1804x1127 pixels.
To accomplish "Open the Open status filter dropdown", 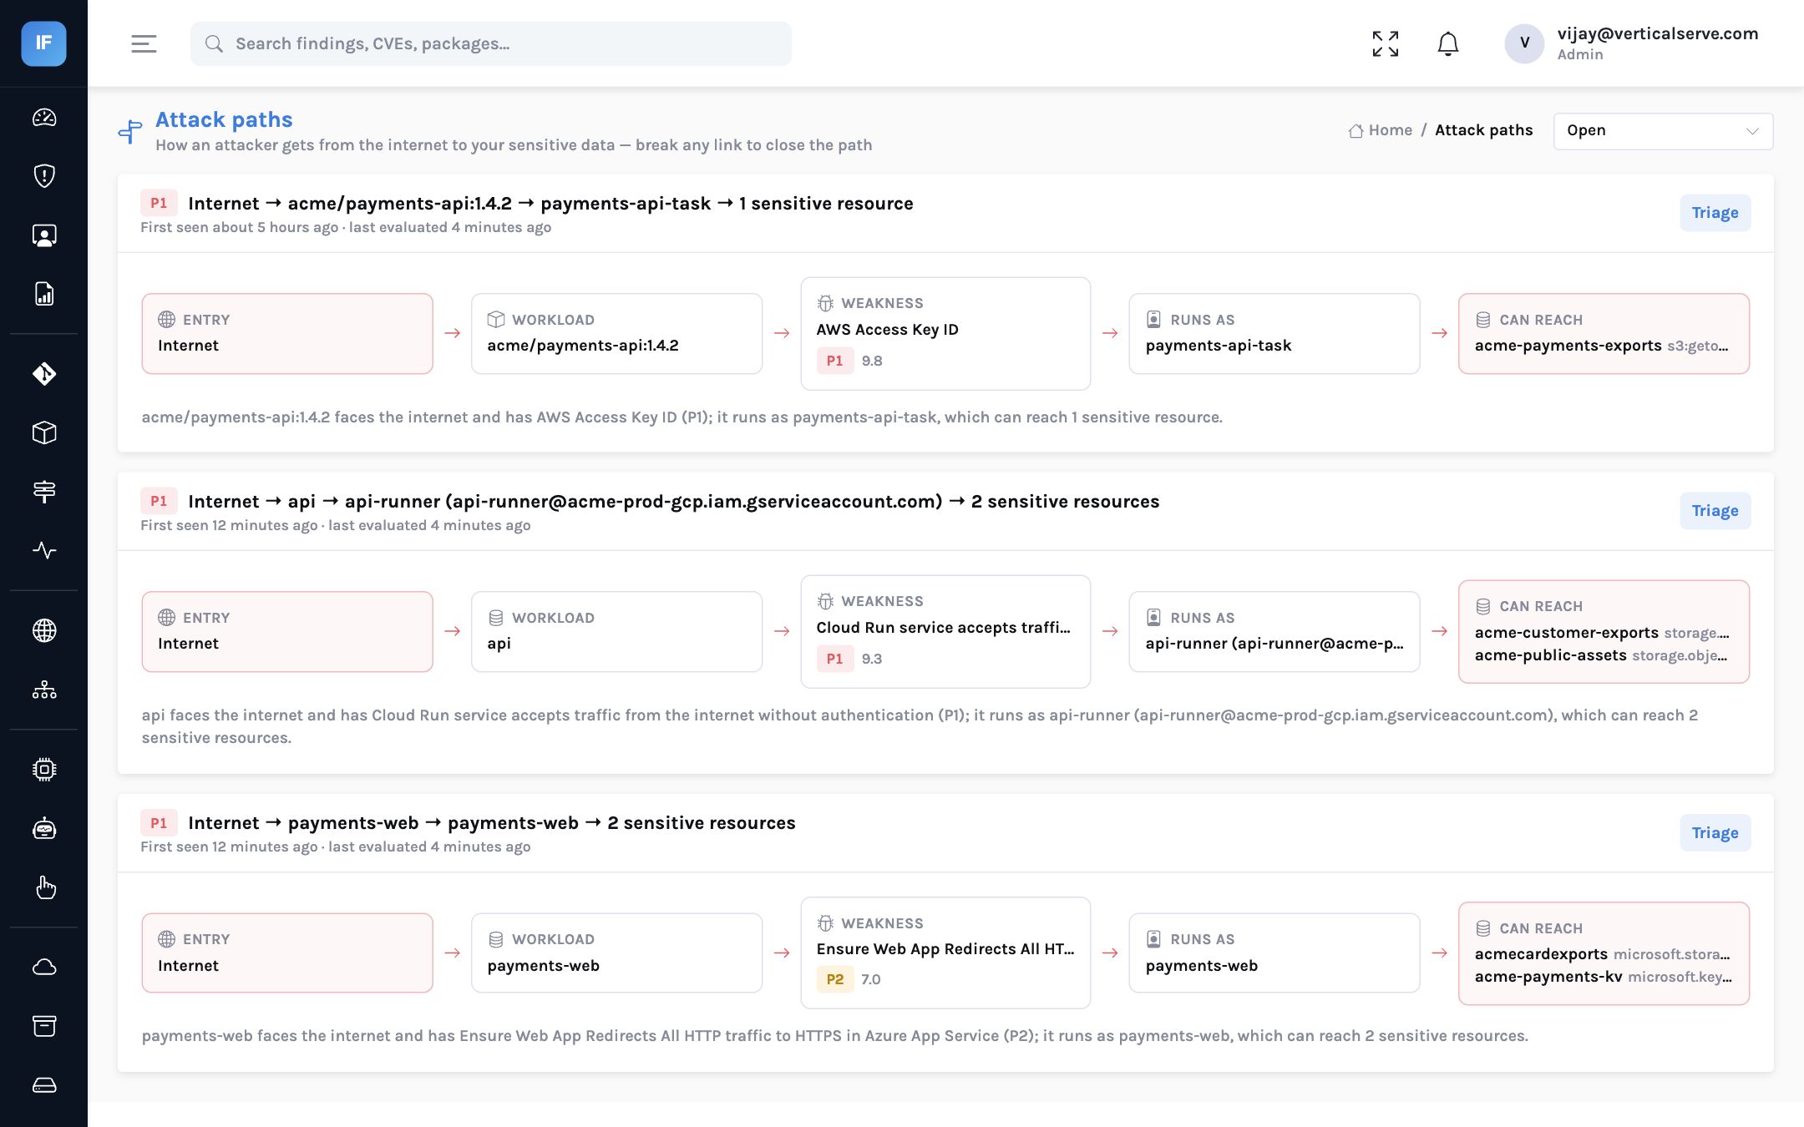I will (x=1663, y=131).
